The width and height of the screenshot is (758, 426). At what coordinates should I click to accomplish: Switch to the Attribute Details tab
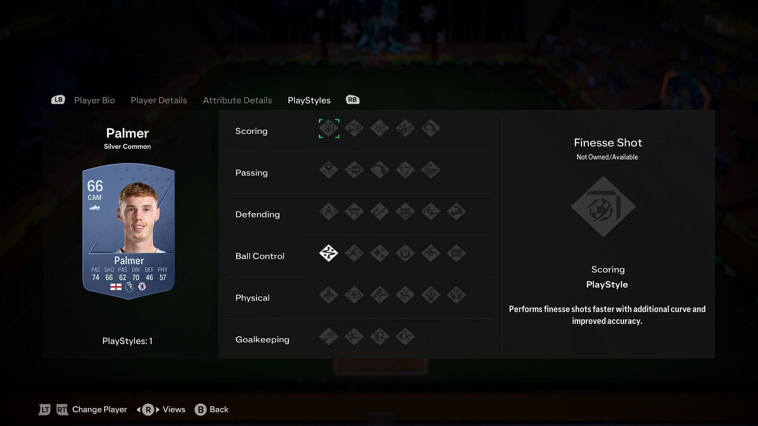click(237, 100)
